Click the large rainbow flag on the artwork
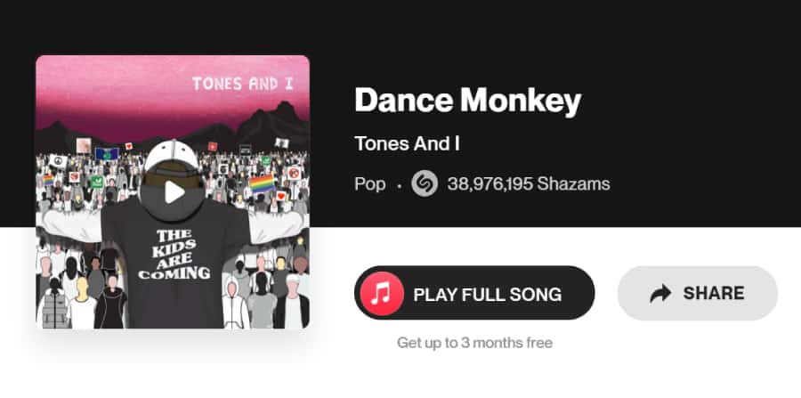 pos(261,185)
